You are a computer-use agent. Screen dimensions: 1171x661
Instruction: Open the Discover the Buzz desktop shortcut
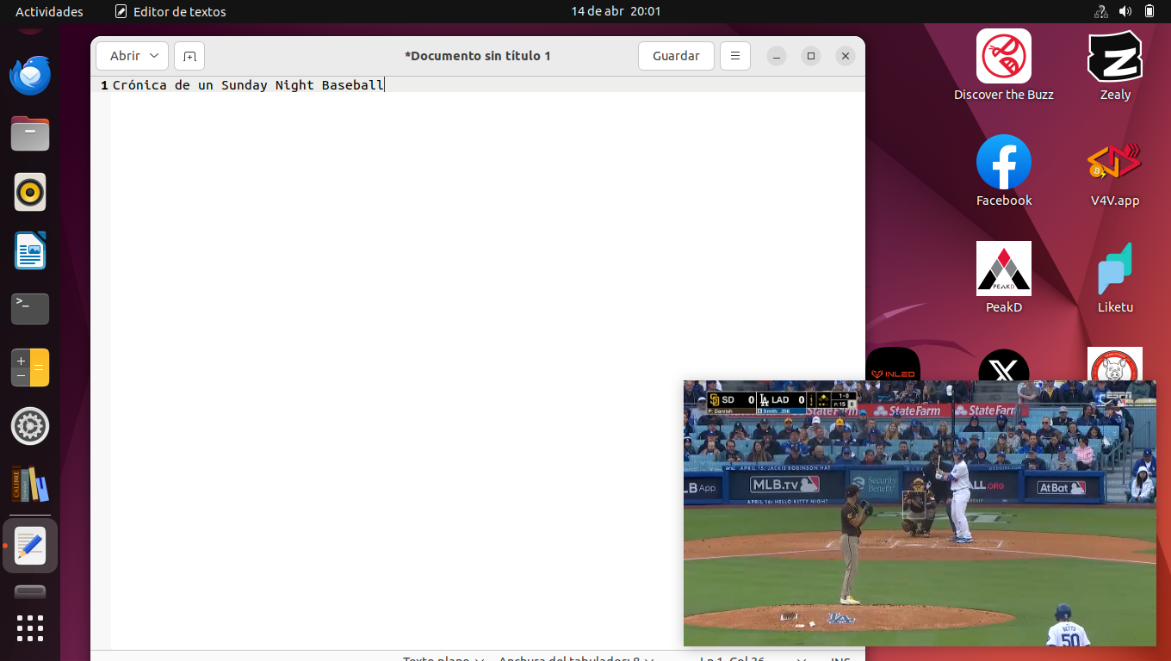click(x=1004, y=65)
